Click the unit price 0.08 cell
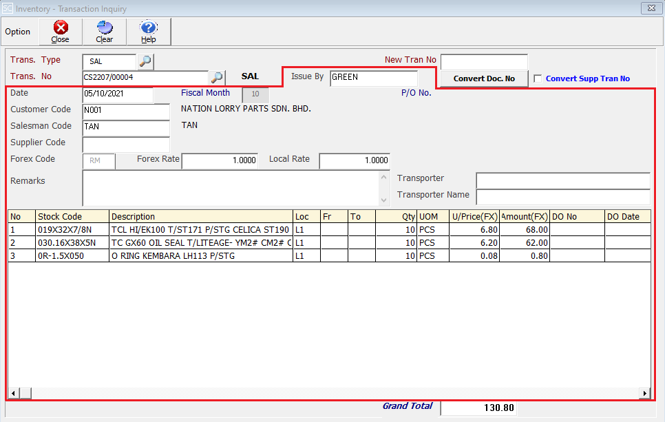Screen dimensions: 665x422 coord(474,255)
